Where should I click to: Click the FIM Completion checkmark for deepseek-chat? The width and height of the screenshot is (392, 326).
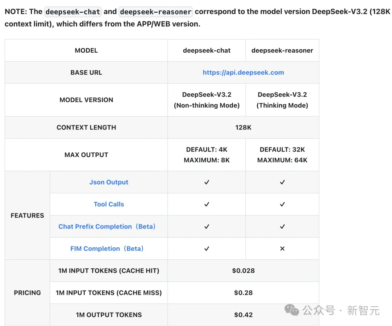pyautogui.click(x=207, y=249)
